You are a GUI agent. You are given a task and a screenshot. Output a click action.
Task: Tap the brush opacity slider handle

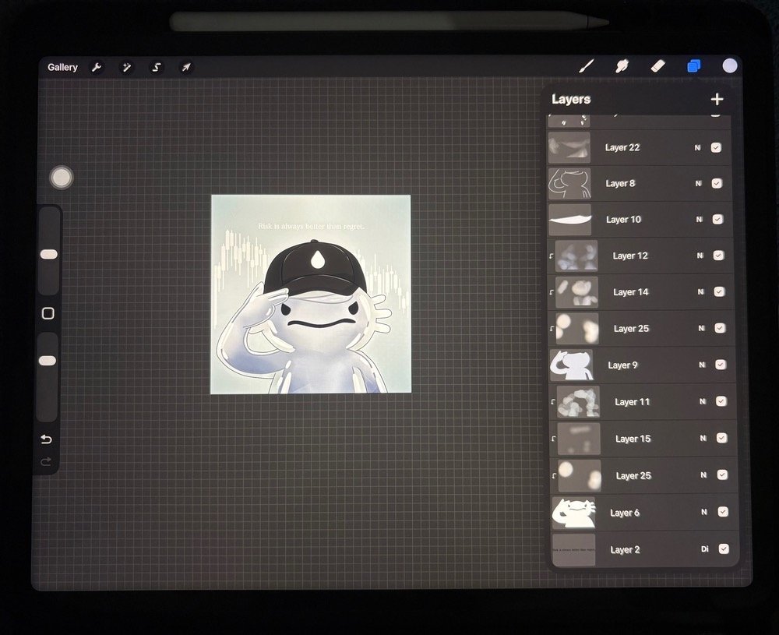click(48, 361)
